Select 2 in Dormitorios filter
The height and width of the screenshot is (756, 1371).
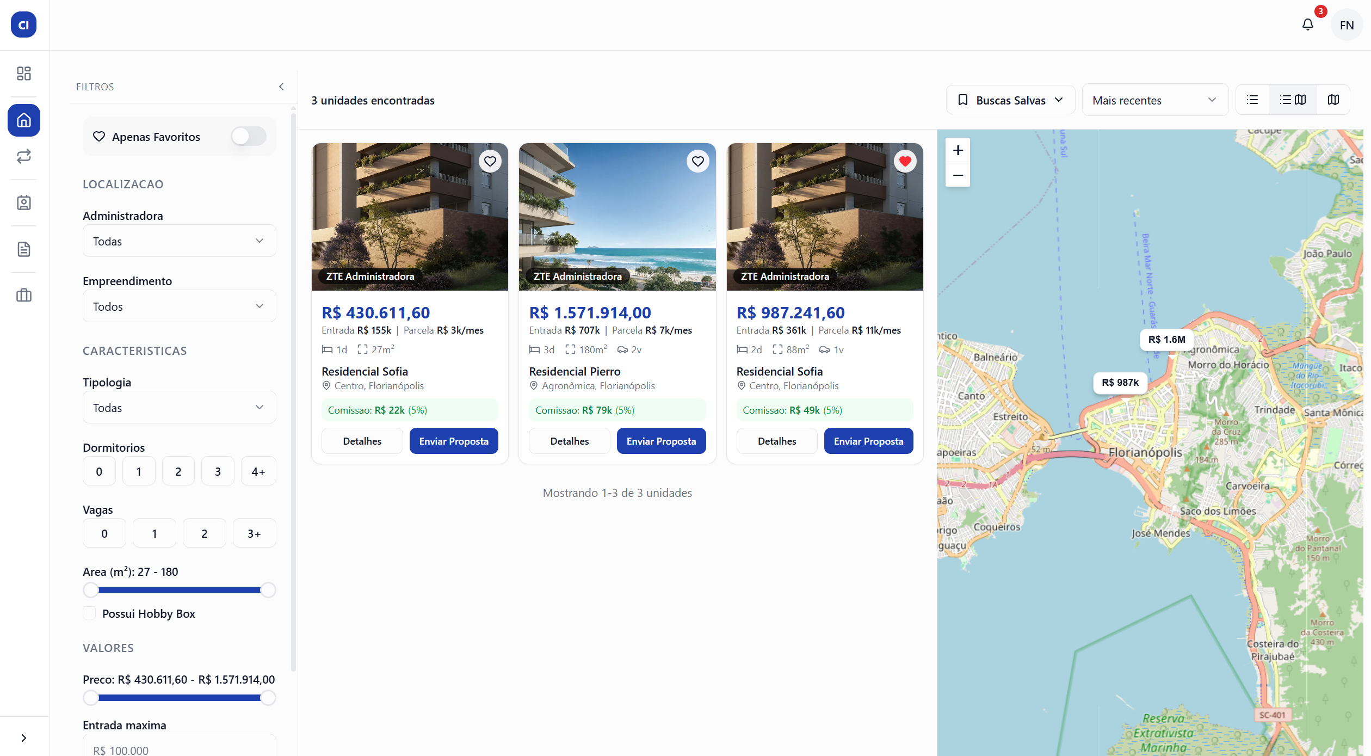pos(178,471)
